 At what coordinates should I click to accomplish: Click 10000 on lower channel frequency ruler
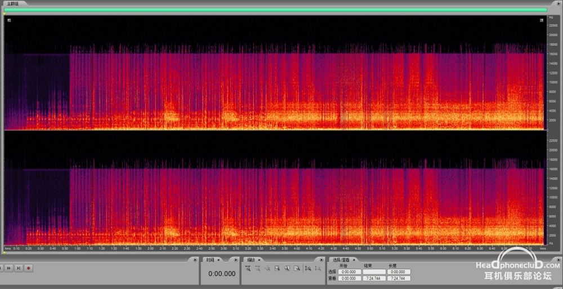point(553,197)
